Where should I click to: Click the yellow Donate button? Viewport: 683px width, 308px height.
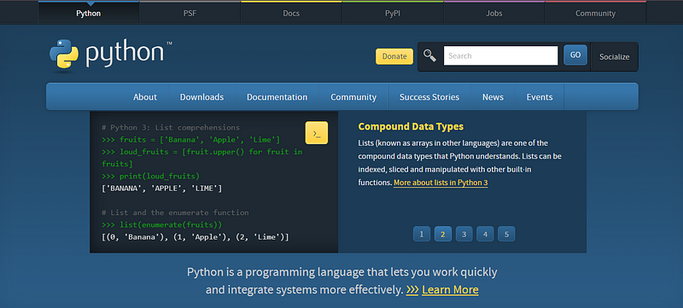point(394,56)
